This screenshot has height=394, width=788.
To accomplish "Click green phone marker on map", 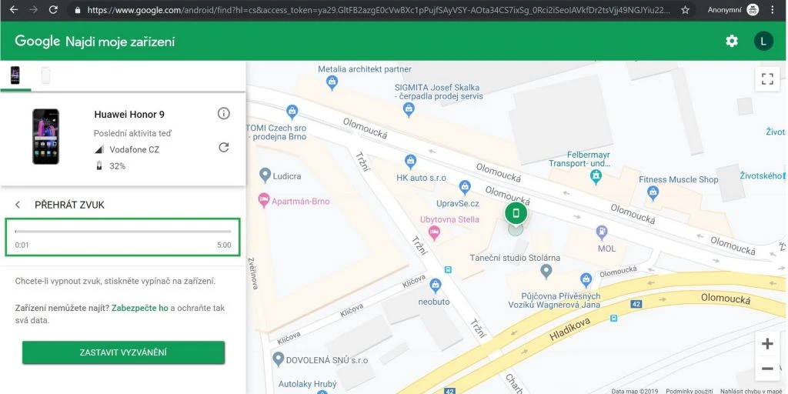I will click(x=516, y=213).
